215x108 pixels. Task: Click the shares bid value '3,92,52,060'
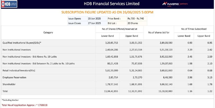tap(166, 57)
